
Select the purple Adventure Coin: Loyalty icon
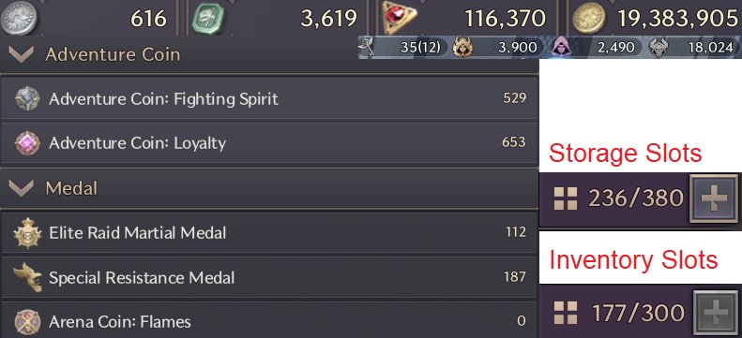coord(27,143)
